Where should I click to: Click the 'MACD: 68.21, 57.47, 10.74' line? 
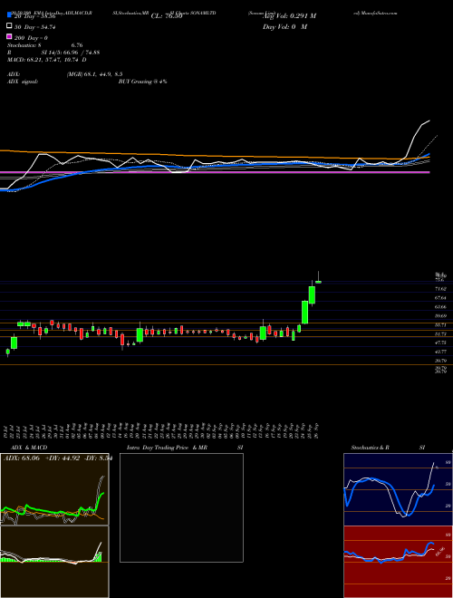point(43,60)
